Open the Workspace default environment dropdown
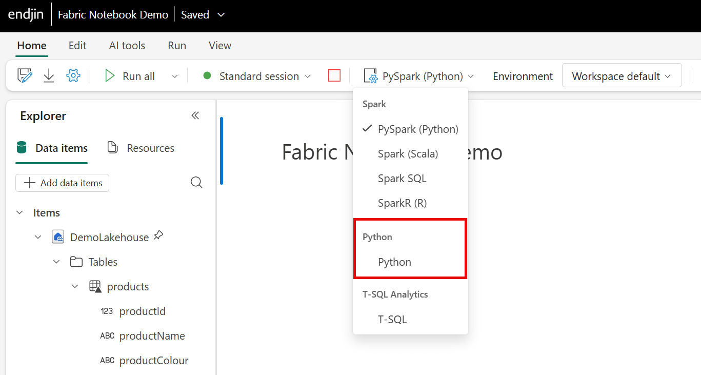The height and width of the screenshot is (375, 701). tap(622, 76)
